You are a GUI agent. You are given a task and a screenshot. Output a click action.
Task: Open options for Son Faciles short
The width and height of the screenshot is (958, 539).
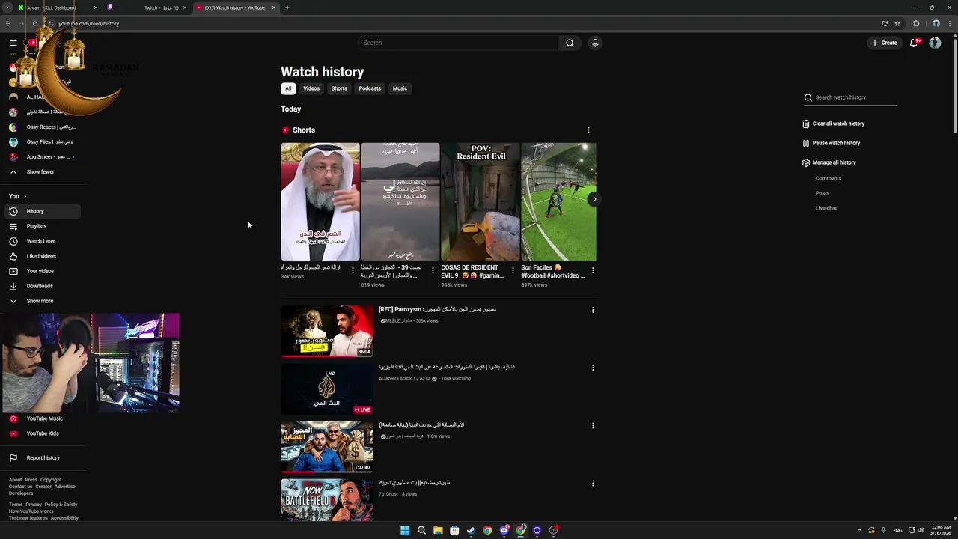click(x=593, y=270)
